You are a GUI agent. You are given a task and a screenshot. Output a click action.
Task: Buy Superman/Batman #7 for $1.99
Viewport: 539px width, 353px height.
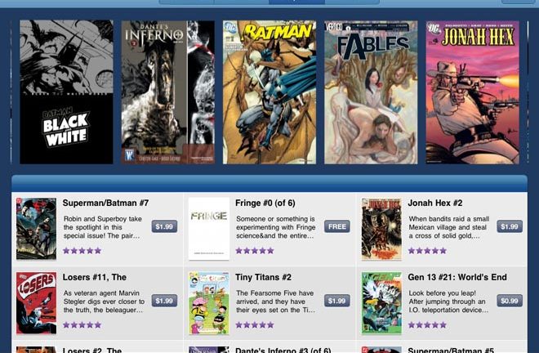tap(164, 226)
